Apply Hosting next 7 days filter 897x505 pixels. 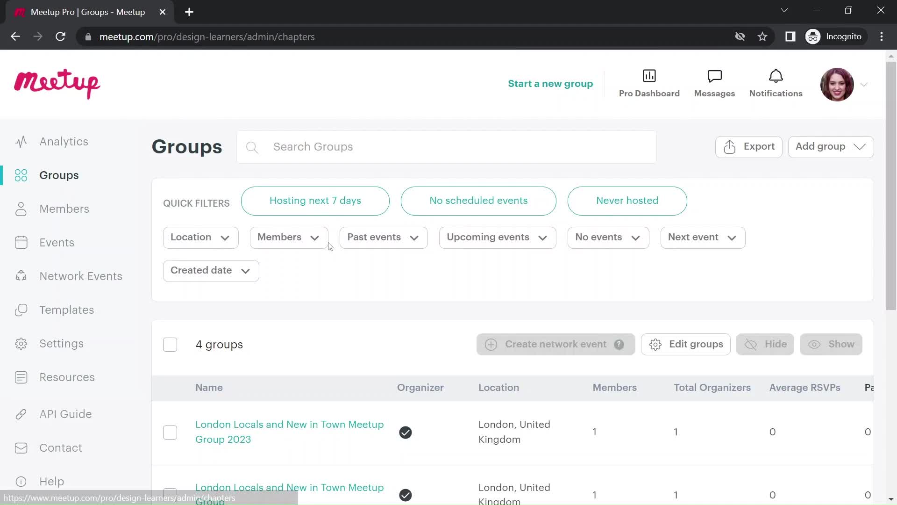(x=315, y=201)
